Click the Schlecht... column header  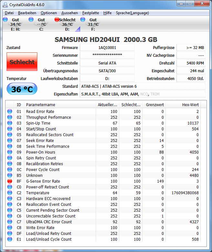coord(131,105)
